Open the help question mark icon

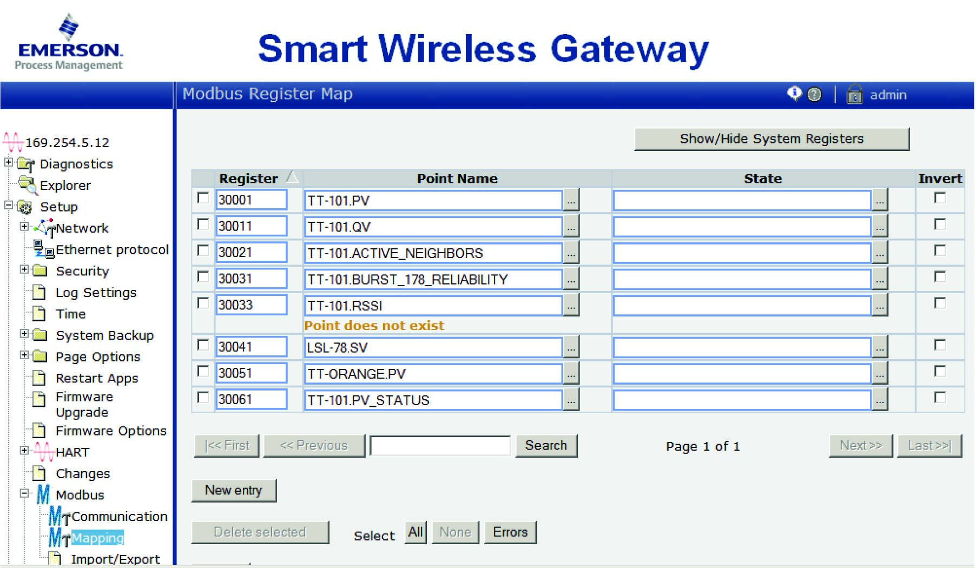[814, 95]
